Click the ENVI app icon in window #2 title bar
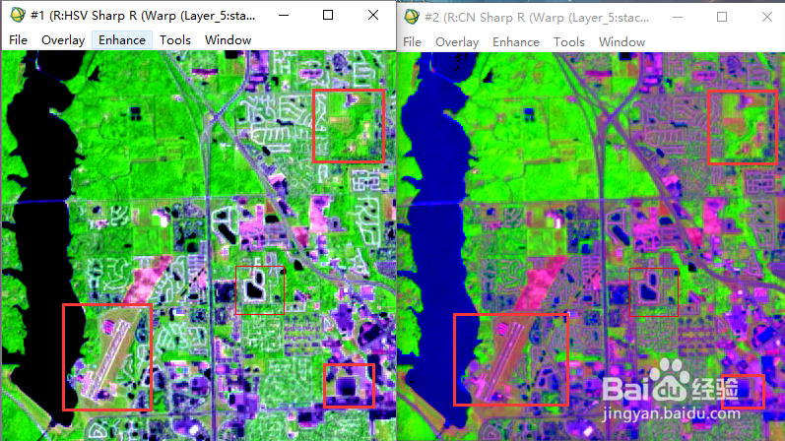 [x=412, y=17]
